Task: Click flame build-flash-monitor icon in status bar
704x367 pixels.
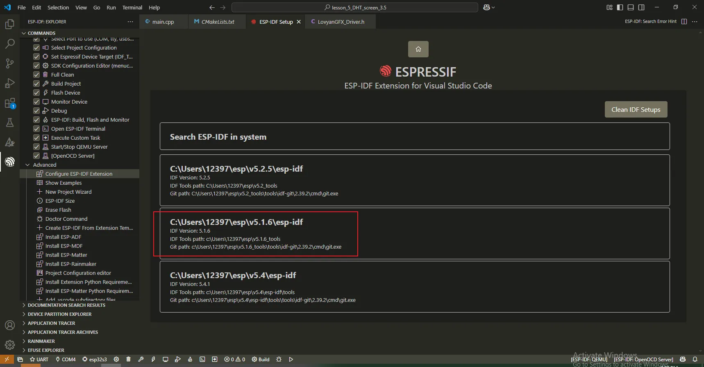Action: click(x=190, y=359)
